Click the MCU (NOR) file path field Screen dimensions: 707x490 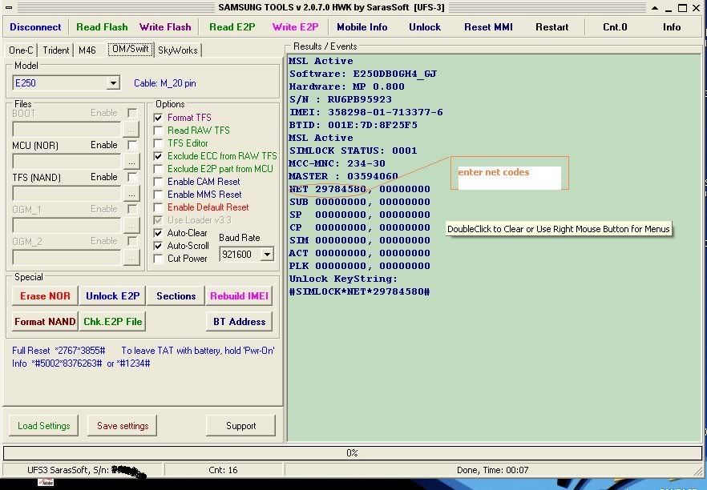click(67, 161)
